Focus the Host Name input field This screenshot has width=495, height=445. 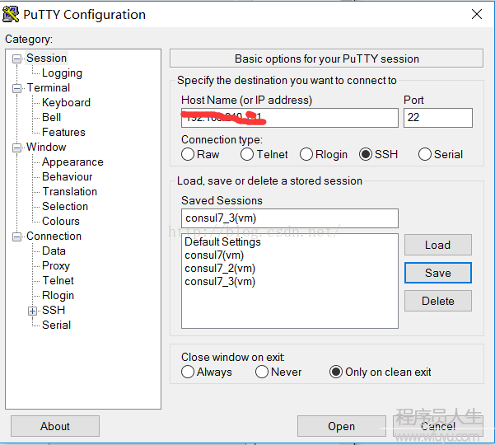289,118
